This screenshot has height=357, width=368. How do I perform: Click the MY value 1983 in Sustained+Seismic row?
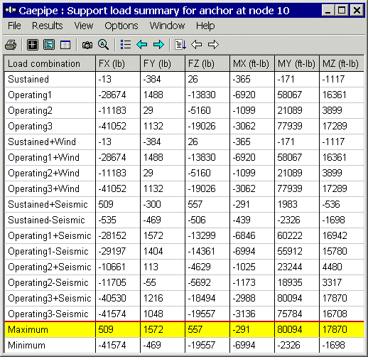pos(287,204)
